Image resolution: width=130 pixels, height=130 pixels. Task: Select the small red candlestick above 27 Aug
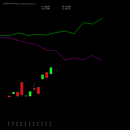(9, 96)
